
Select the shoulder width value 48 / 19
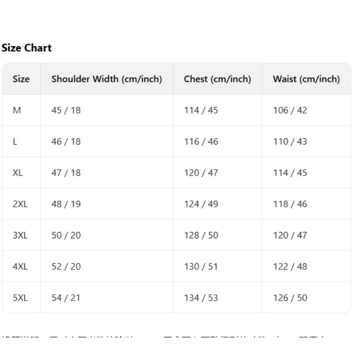pyautogui.click(x=66, y=204)
